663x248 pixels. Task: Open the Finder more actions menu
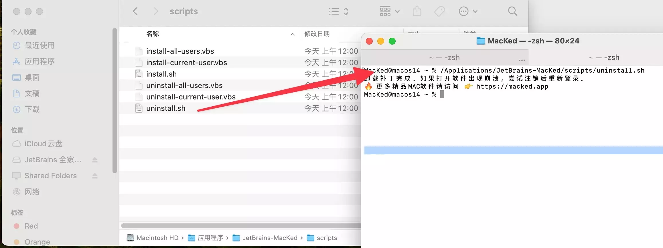tap(468, 11)
